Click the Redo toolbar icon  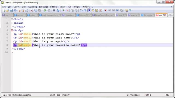[x=49, y=10]
